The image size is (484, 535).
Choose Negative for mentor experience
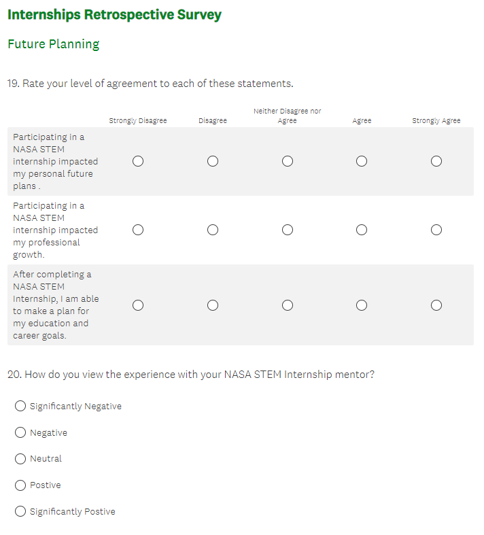click(20, 432)
